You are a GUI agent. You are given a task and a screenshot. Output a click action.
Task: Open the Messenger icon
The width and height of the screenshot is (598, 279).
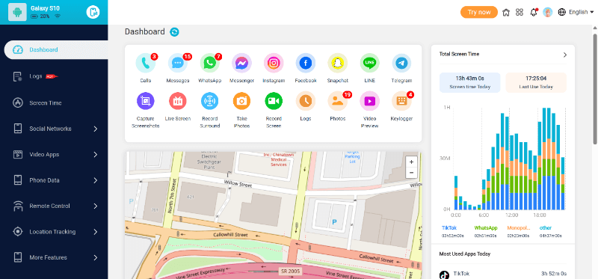[241, 64]
